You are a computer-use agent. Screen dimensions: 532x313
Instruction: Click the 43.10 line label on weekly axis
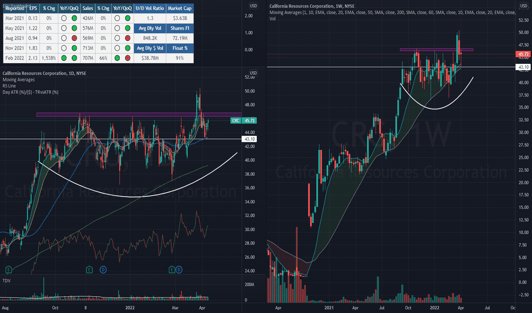point(523,67)
